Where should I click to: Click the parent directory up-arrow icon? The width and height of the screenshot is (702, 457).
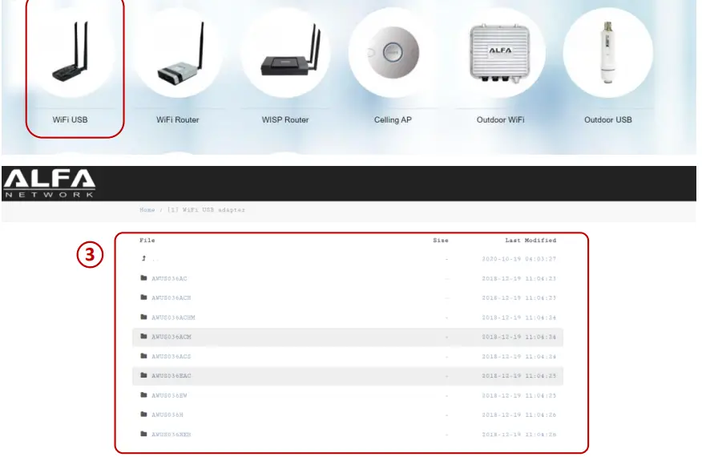143,258
